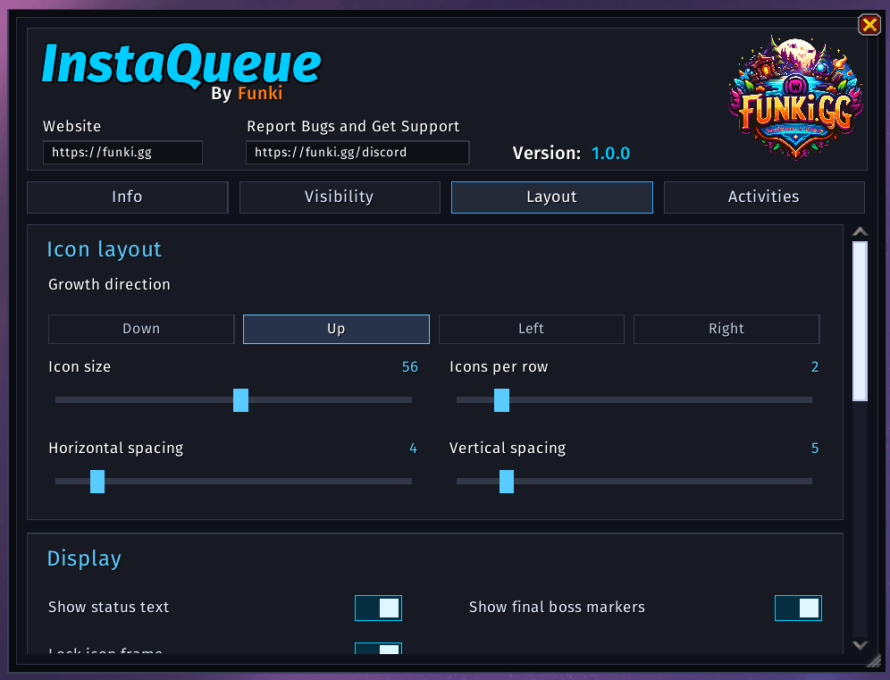Image resolution: width=890 pixels, height=680 pixels.
Task: Click the Discord support URL field
Action: [x=357, y=153]
